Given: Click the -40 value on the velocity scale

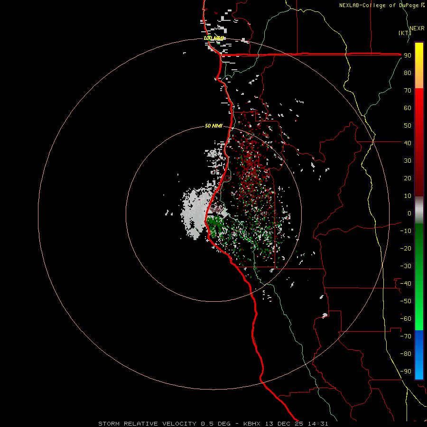Looking at the screenshot, I should (x=406, y=284).
